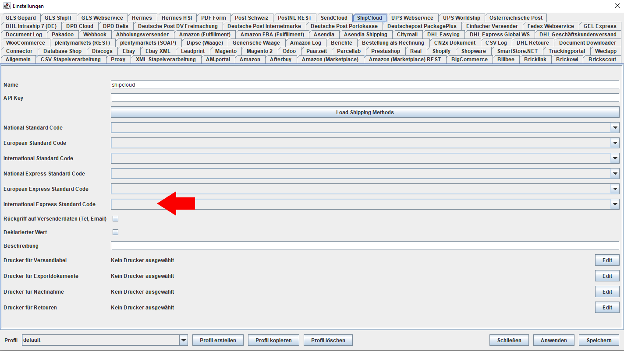
Task: Open the Ebay XML tab
Action: (x=158, y=51)
